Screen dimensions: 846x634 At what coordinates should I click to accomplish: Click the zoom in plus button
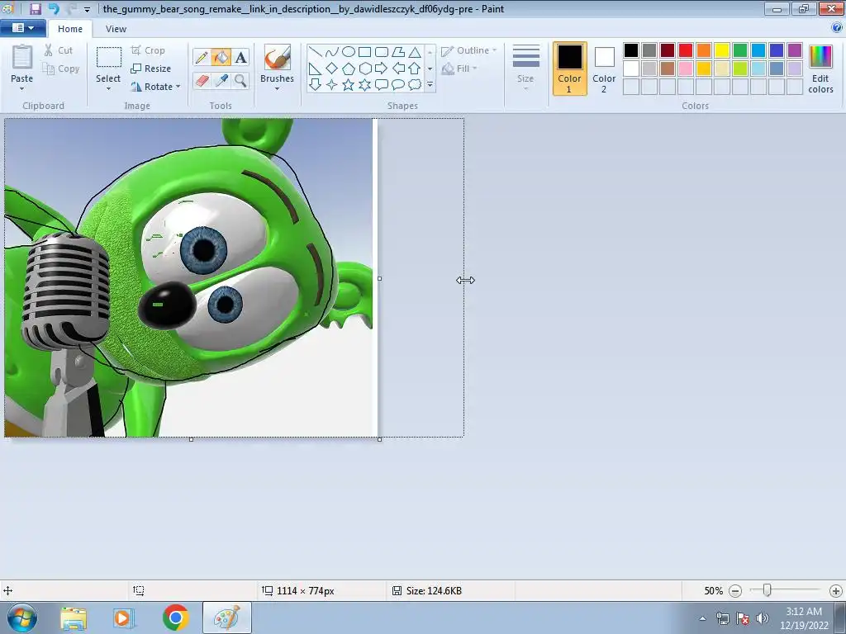point(836,591)
